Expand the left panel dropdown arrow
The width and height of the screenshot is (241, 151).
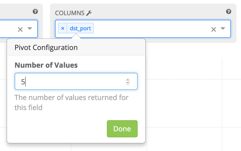30,29
